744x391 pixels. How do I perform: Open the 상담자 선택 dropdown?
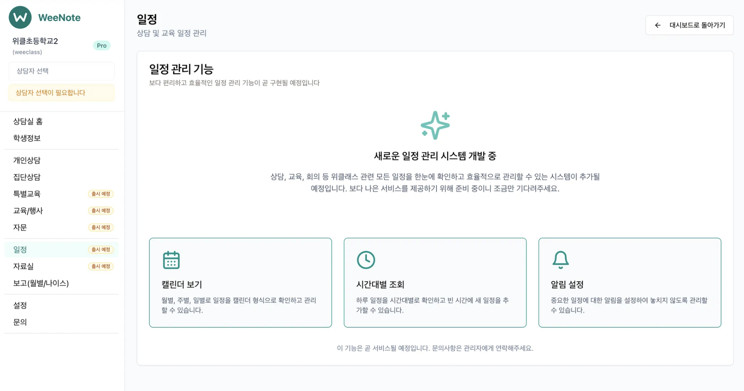pyautogui.click(x=61, y=71)
